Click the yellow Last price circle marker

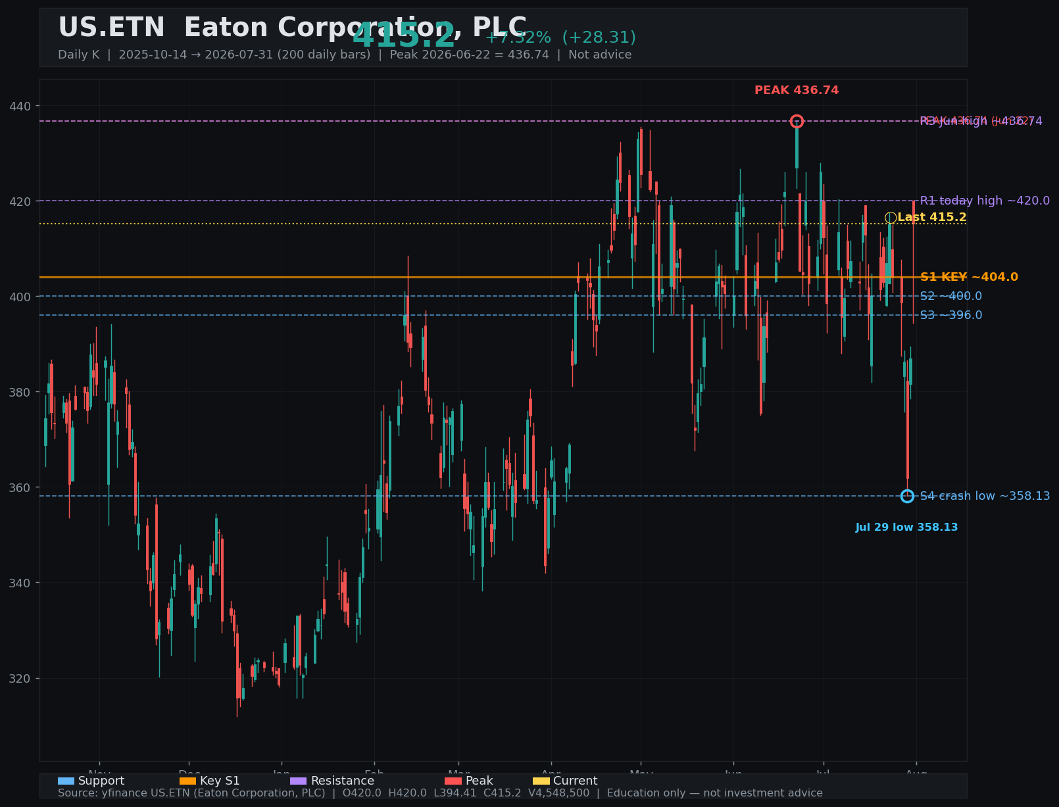pyautogui.click(x=891, y=218)
